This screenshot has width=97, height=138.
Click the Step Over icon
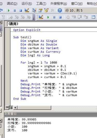click(80, 17)
